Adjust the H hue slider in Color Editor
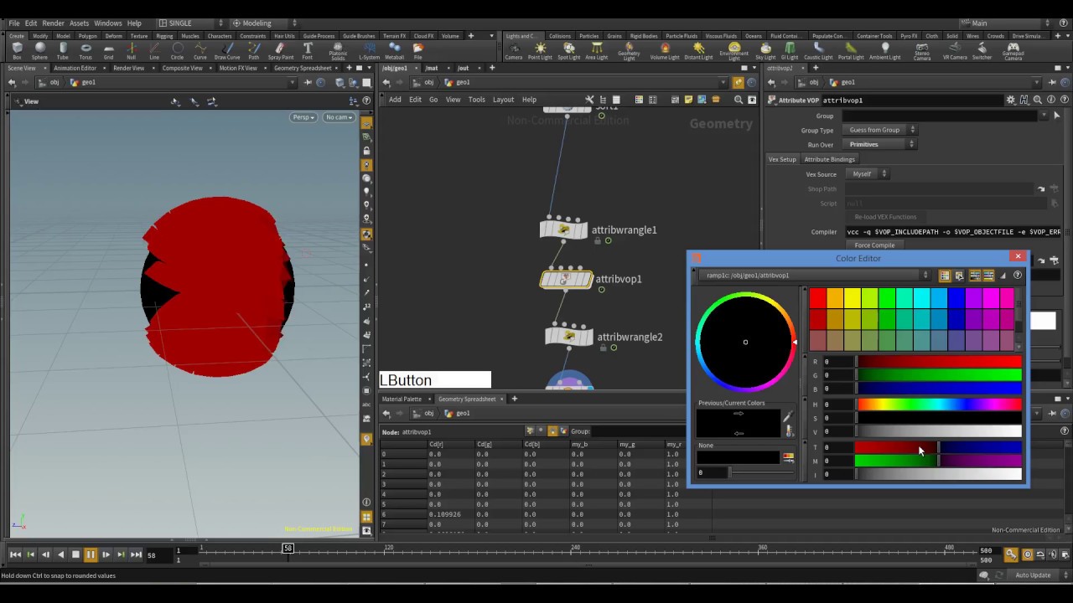This screenshot has height=603, width=1073. coord(939,405)
